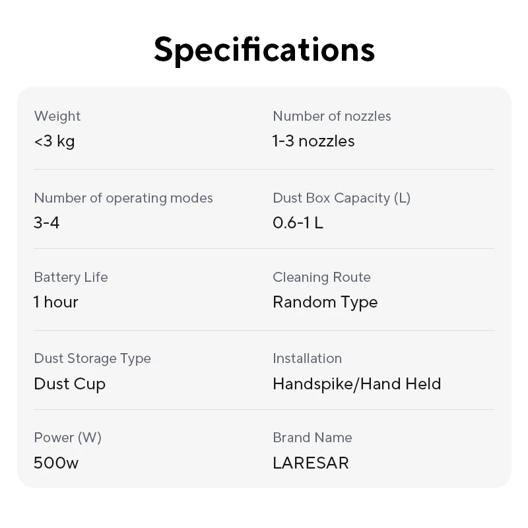Click the Specifications heading
528x528 pixels.
point(264,49)
